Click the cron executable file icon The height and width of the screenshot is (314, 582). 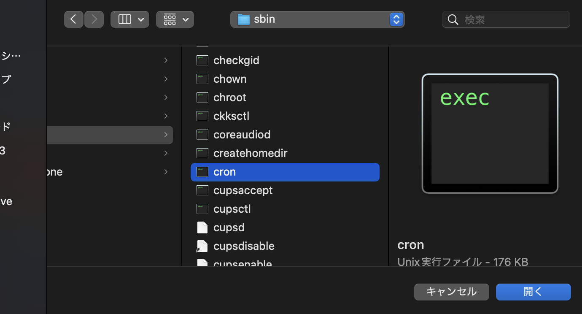click(202, 172)
